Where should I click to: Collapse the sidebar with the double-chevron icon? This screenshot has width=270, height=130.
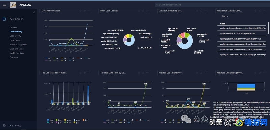[34, 12]
